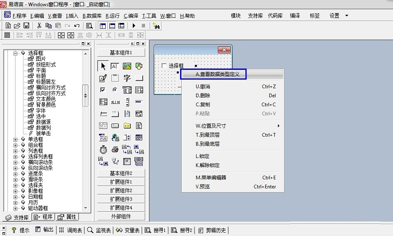Image resolution: width=393 pixels, height=236 pixels.
Task: Open the F.程序 menu
Action: pos(20,16)
